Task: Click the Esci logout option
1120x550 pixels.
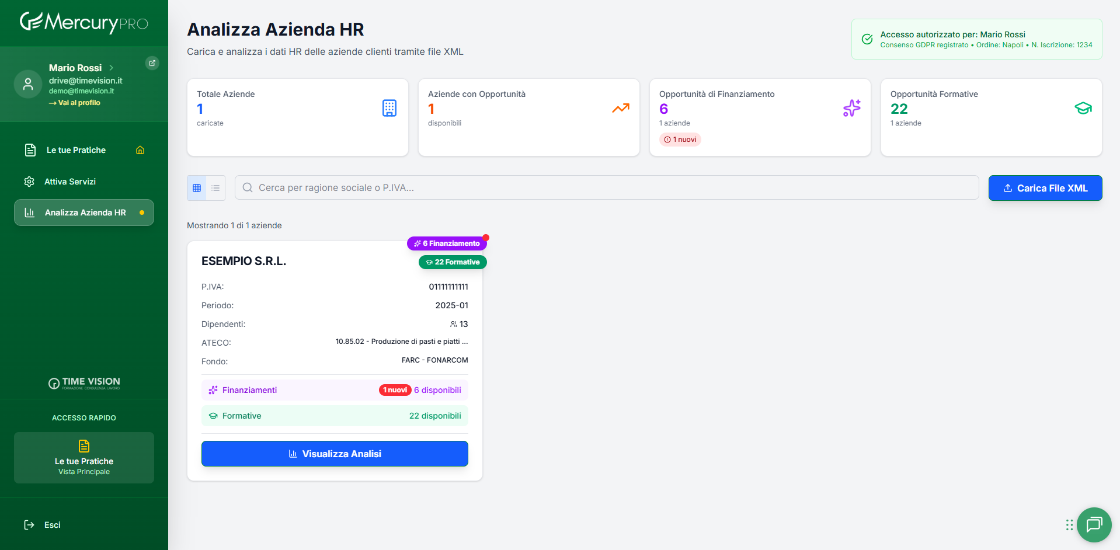Action: tap(52, 525)
